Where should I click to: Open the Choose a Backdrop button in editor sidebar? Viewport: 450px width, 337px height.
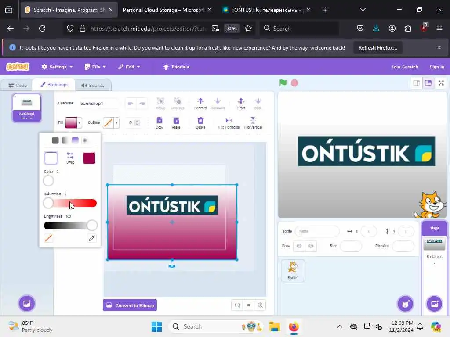(27, 303)
